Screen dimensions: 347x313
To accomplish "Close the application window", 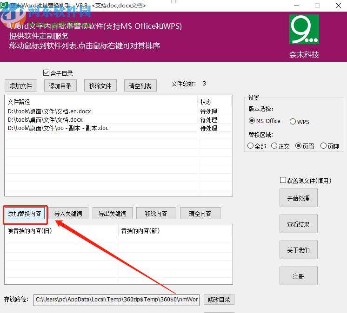I will pyautogui.click(x=338, y=6).
